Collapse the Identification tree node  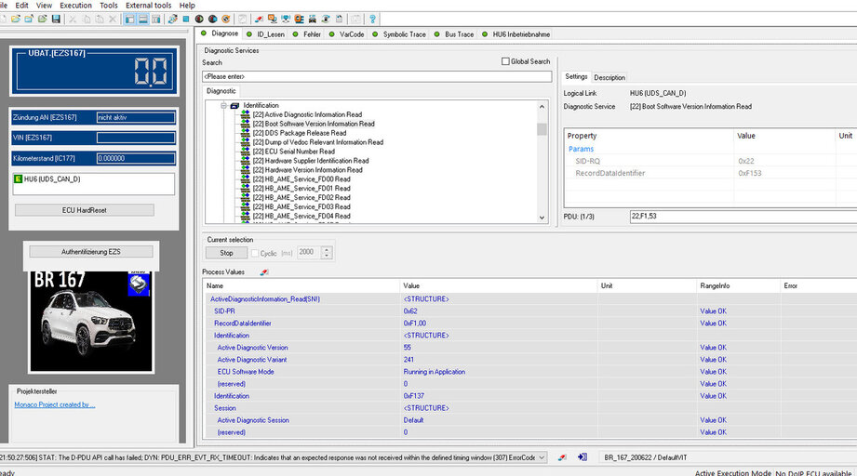click(223, 106)
